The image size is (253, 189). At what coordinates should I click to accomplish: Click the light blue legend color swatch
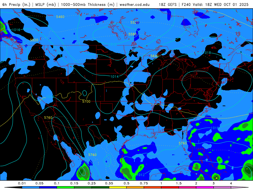(31, 187)
